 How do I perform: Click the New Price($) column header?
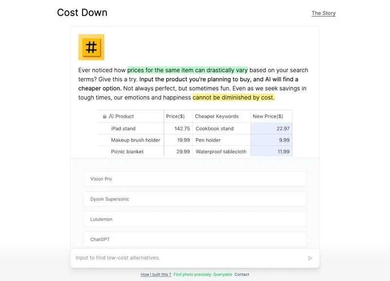[268, 117]
